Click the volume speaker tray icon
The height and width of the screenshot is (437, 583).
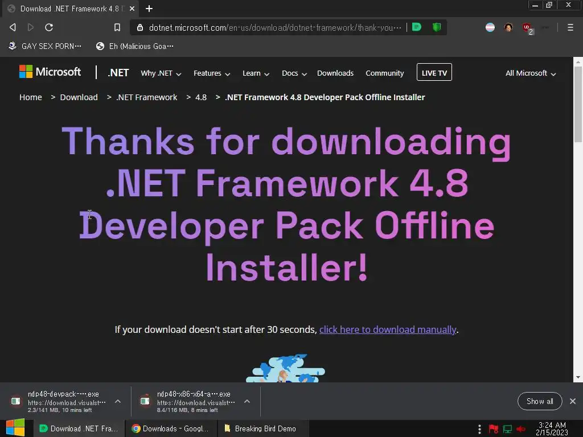pos(521,429)
